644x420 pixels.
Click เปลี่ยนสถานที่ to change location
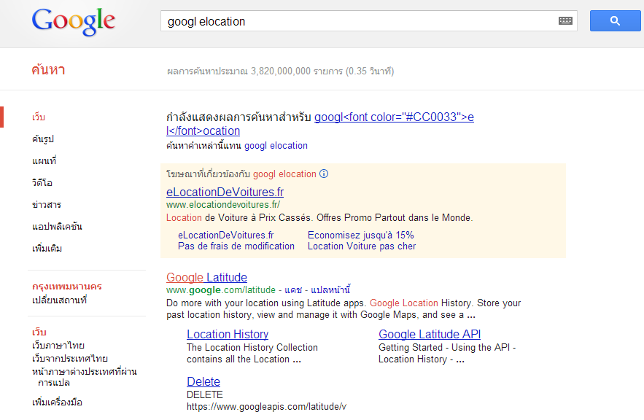click(x=60, y=300)
